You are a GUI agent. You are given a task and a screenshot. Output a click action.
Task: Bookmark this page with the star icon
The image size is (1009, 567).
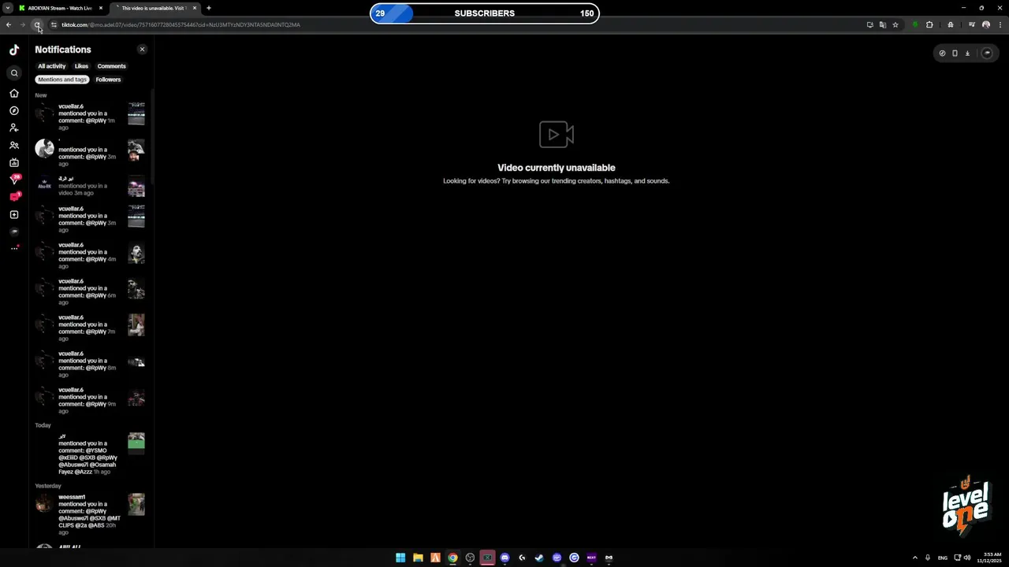point(895,24)
